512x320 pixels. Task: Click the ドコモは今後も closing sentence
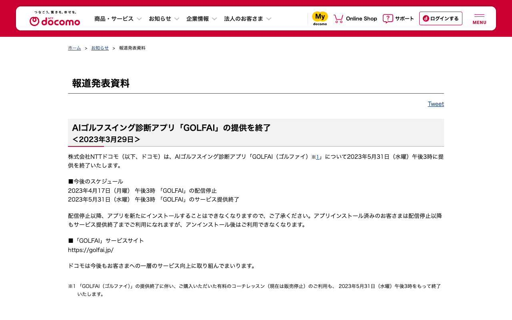tap(162, 266)
